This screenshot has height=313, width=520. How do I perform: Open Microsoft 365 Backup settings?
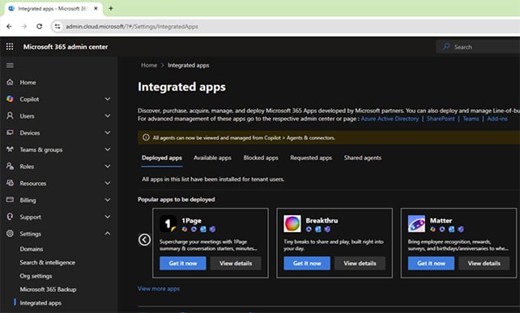tap(48, 290)
